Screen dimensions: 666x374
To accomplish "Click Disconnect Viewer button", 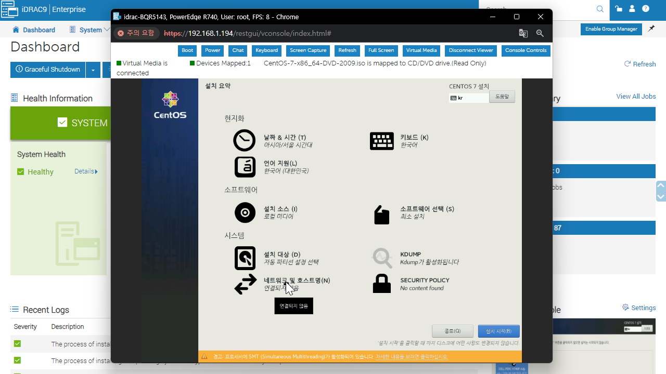I will pyautogui.click(x=471, y=50).
